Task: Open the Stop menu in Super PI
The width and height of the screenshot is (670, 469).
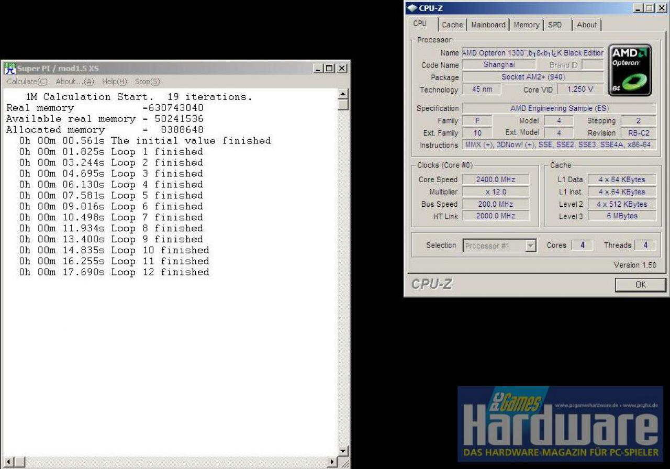Action: point(147,82)
